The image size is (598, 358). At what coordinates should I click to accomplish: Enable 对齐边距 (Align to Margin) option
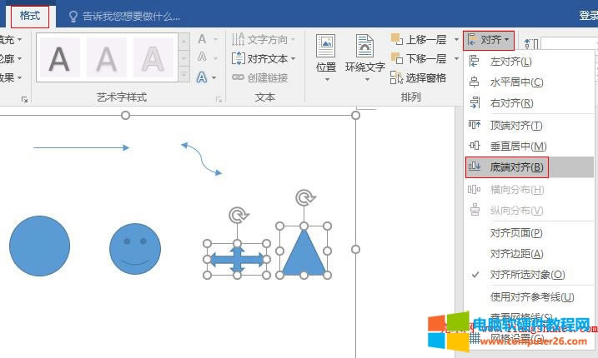[x=516, y=254]
